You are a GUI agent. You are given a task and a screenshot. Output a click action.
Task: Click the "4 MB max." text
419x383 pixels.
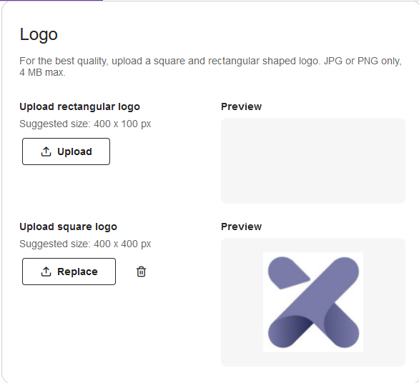42,72
